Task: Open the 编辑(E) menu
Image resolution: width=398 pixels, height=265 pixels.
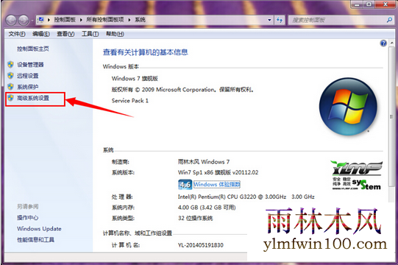Action: point(41,34)
